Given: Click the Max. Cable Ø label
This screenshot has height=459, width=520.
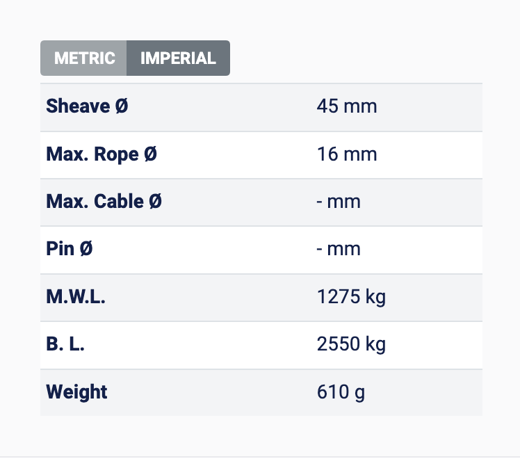Looking at the screenshot, I should coord(104,202).
